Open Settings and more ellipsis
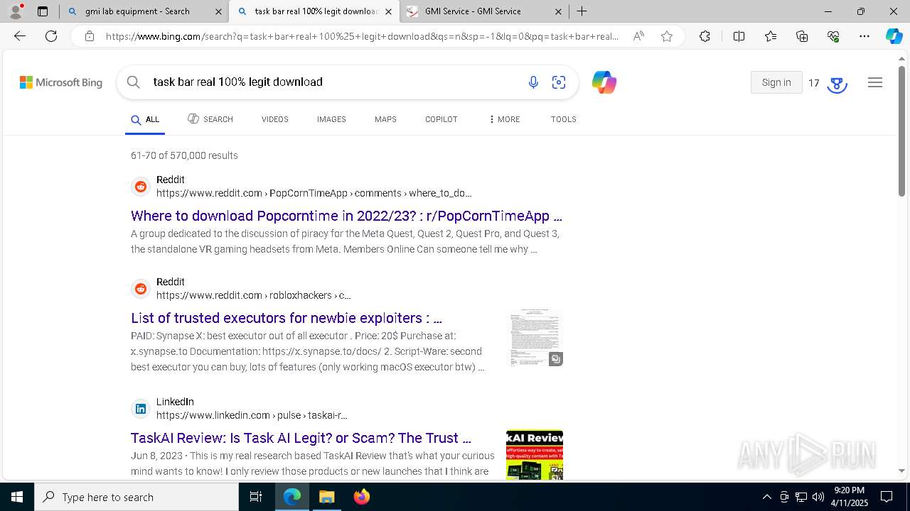The image size is (910, 511). [x=864, y=36]
